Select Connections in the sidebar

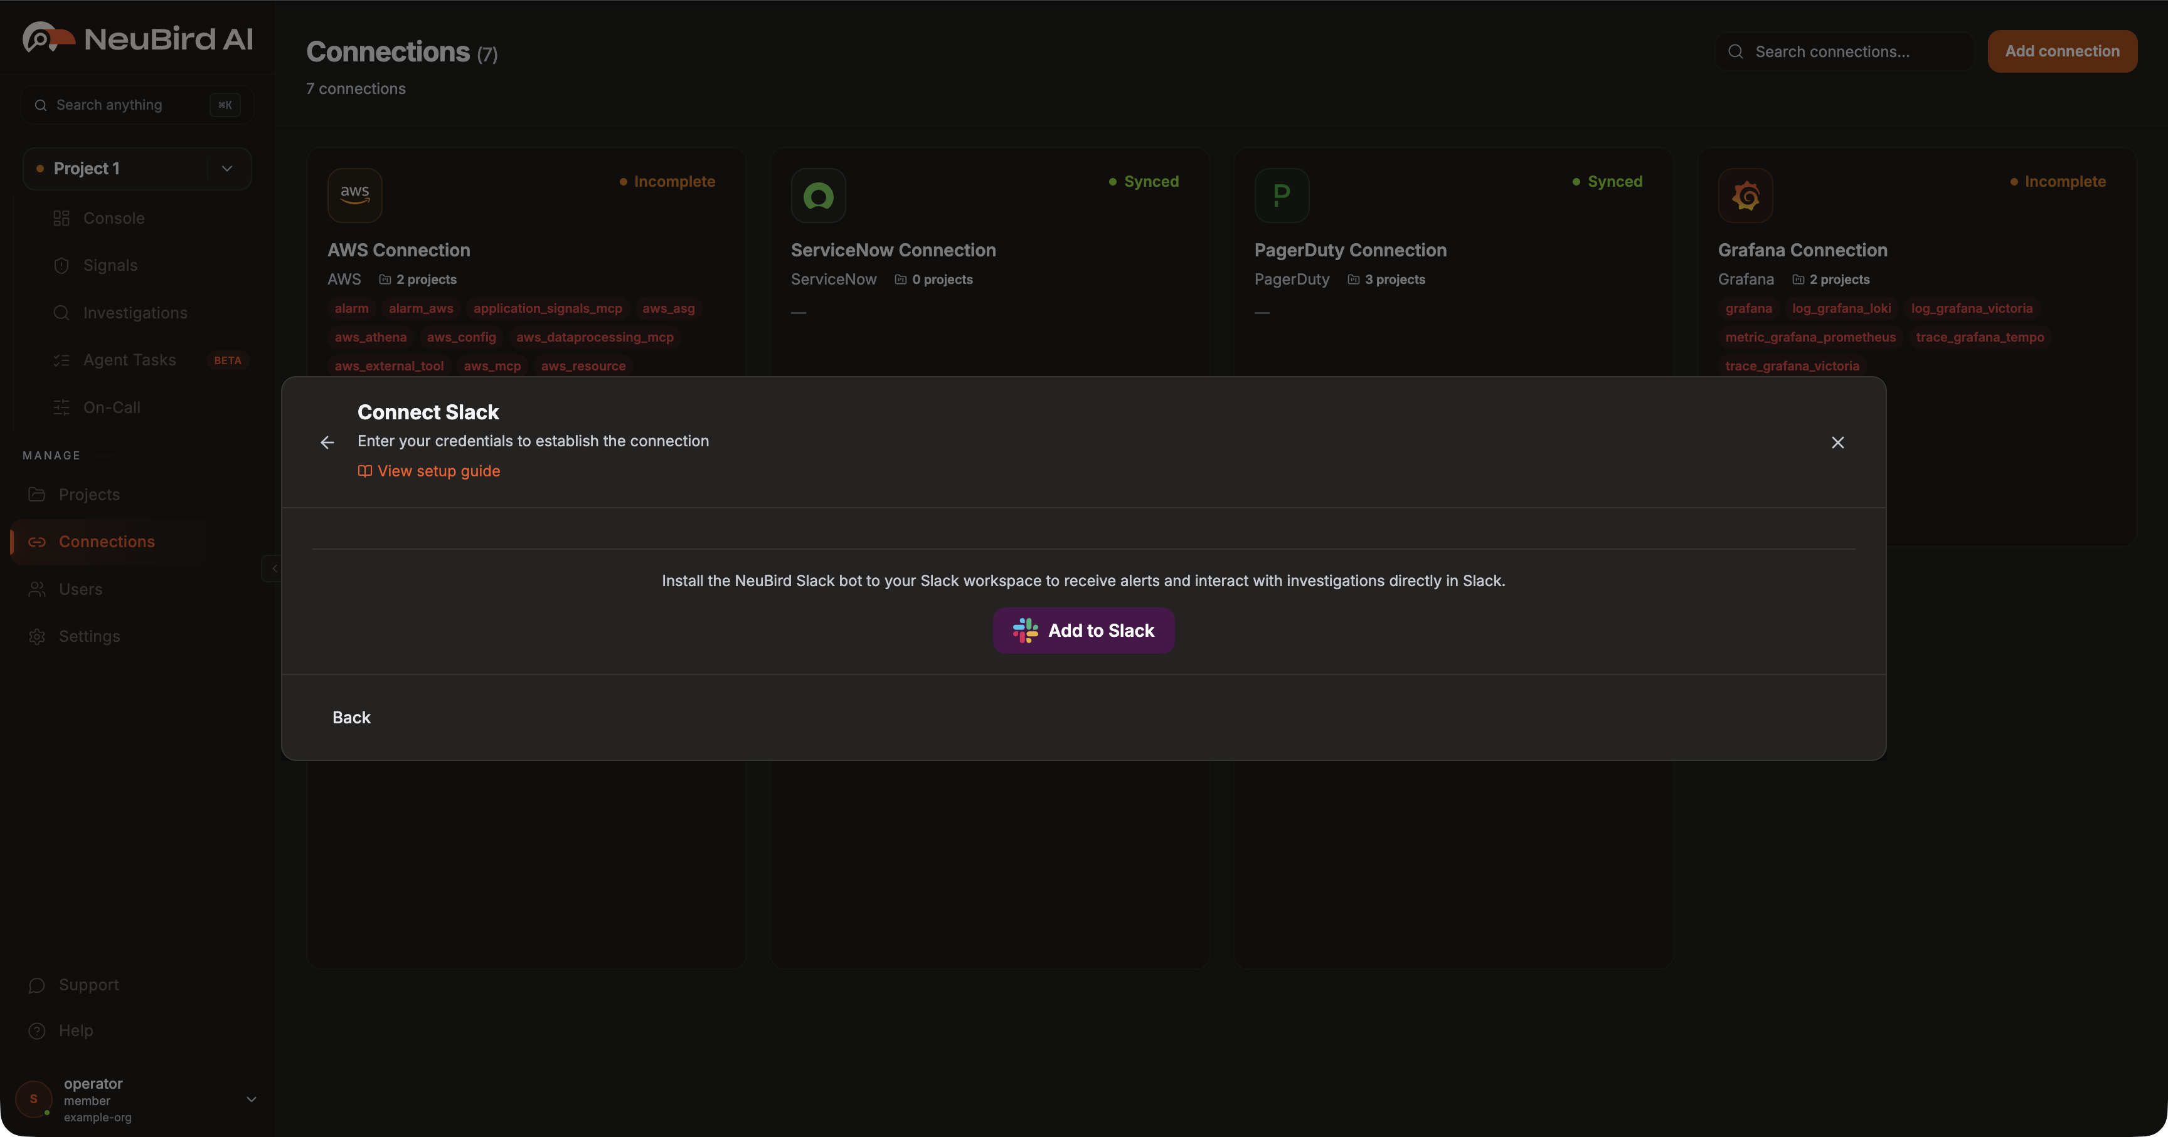tap(107, 542)
